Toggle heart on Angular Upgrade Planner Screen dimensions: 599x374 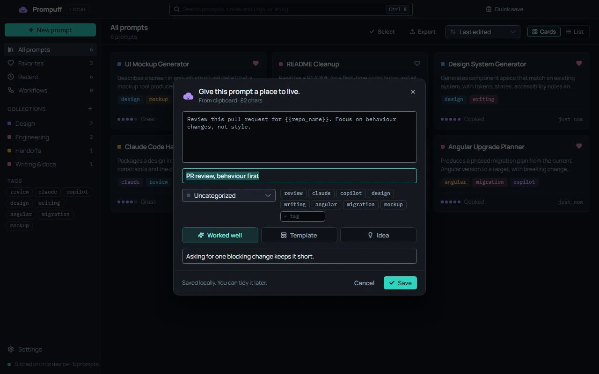[579, 146]
